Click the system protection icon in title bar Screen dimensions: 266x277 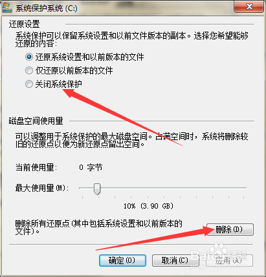pyautogui.click(x=7, y=8)
